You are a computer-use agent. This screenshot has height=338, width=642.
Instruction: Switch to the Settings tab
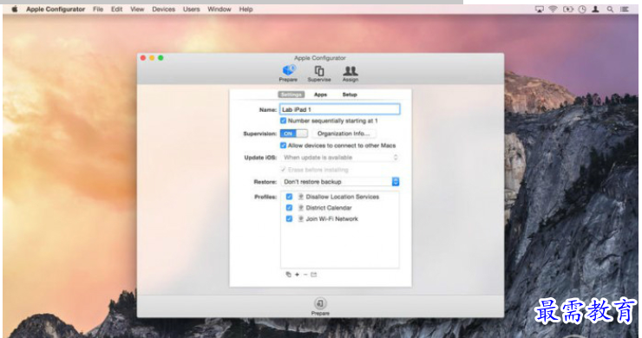coord(292,94)
